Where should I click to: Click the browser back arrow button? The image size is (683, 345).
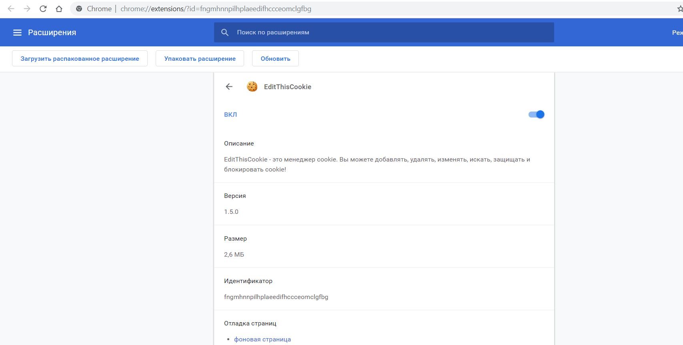tap(11, 9)
